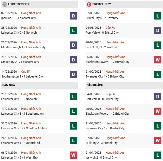Open the LEICESTER CITY team header
Viewport: 163px width, 161px height.
19,4
